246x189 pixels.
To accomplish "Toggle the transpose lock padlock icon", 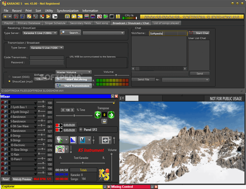I will [104, 121].
